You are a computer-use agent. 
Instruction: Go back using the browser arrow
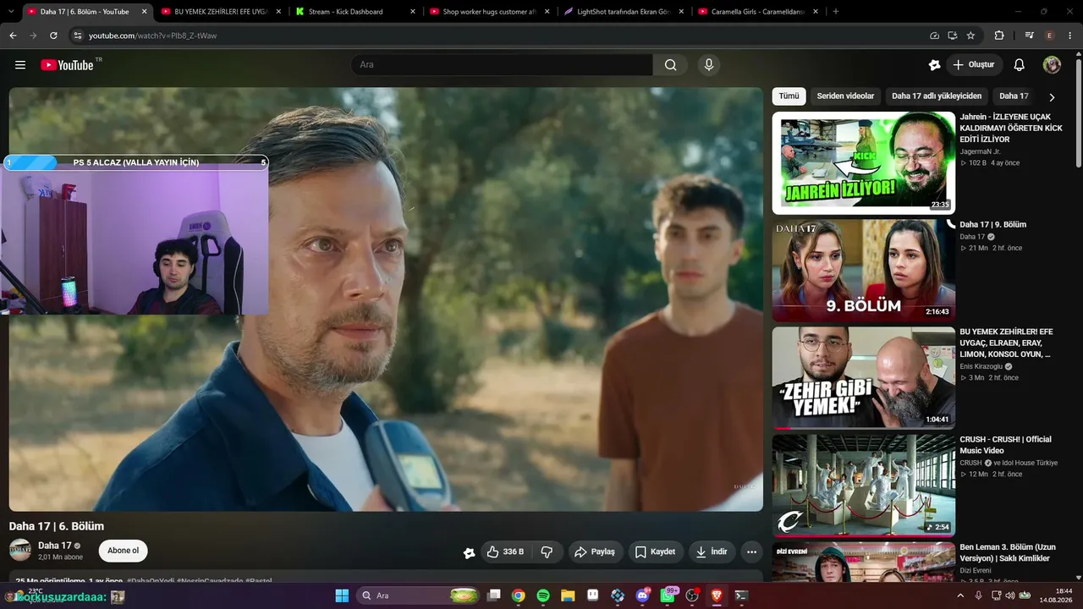13,36
